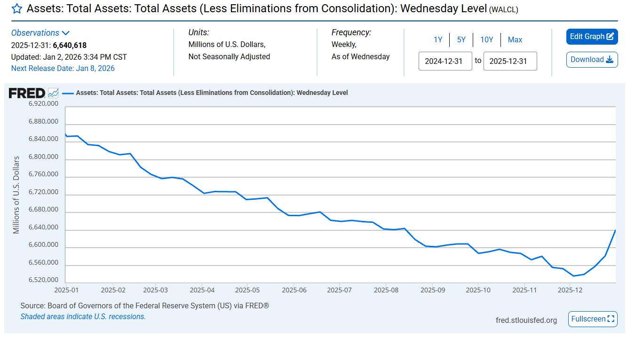
Task: Click the blue legend line swatch
Action: pyautogui.click(x=68, y=93)
